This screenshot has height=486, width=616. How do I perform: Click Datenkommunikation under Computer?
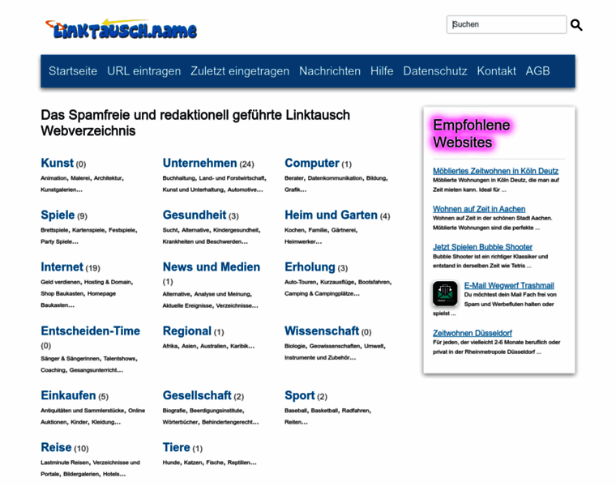pos(335,178)
